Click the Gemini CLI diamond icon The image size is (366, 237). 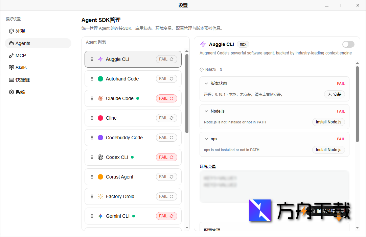tap(100, 216)
